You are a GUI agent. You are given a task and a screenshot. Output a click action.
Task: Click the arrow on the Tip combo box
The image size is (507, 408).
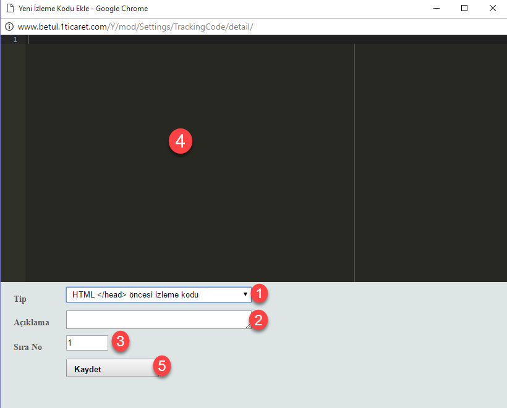point(245,295)
